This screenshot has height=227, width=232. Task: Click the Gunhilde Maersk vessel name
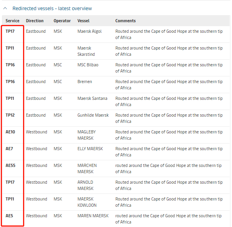click(93, 115)
